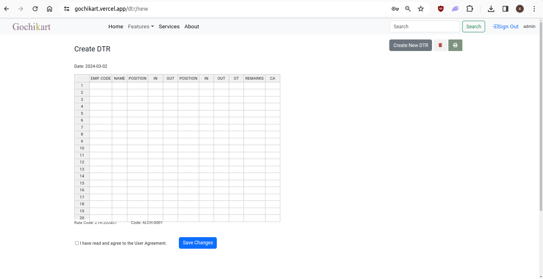The image size is (543, 279).
Task: Click the Create New DTR button
Action: pos(410,45)
